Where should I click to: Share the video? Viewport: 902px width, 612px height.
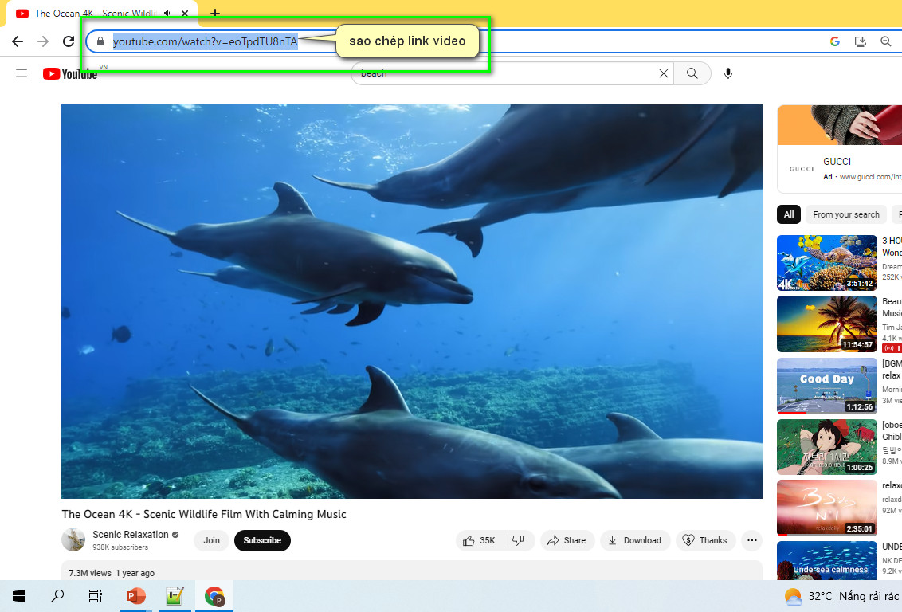(567, 540)
